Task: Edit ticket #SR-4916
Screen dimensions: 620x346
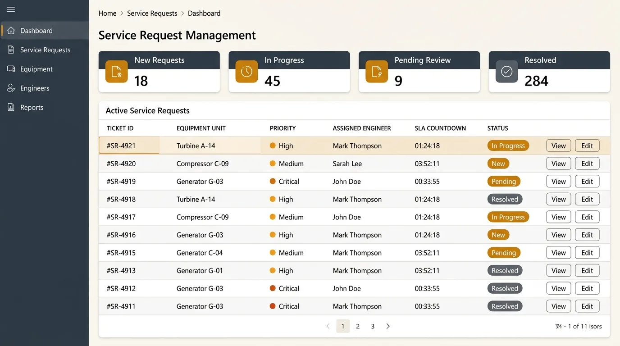Action: (x=587, y=235)
